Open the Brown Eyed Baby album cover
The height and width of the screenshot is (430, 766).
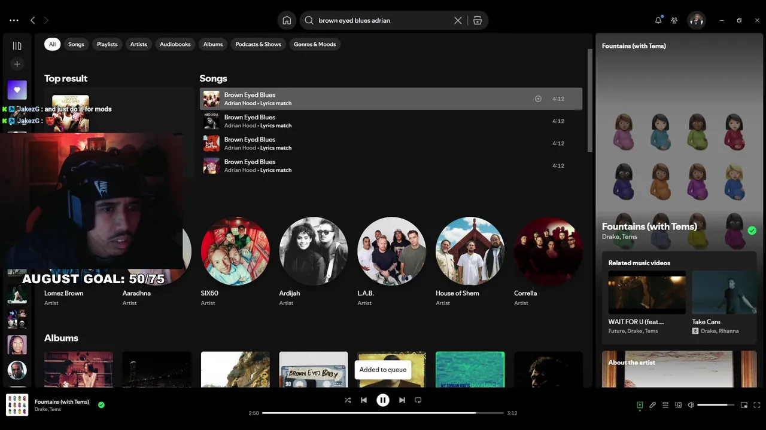coord(314,369)
